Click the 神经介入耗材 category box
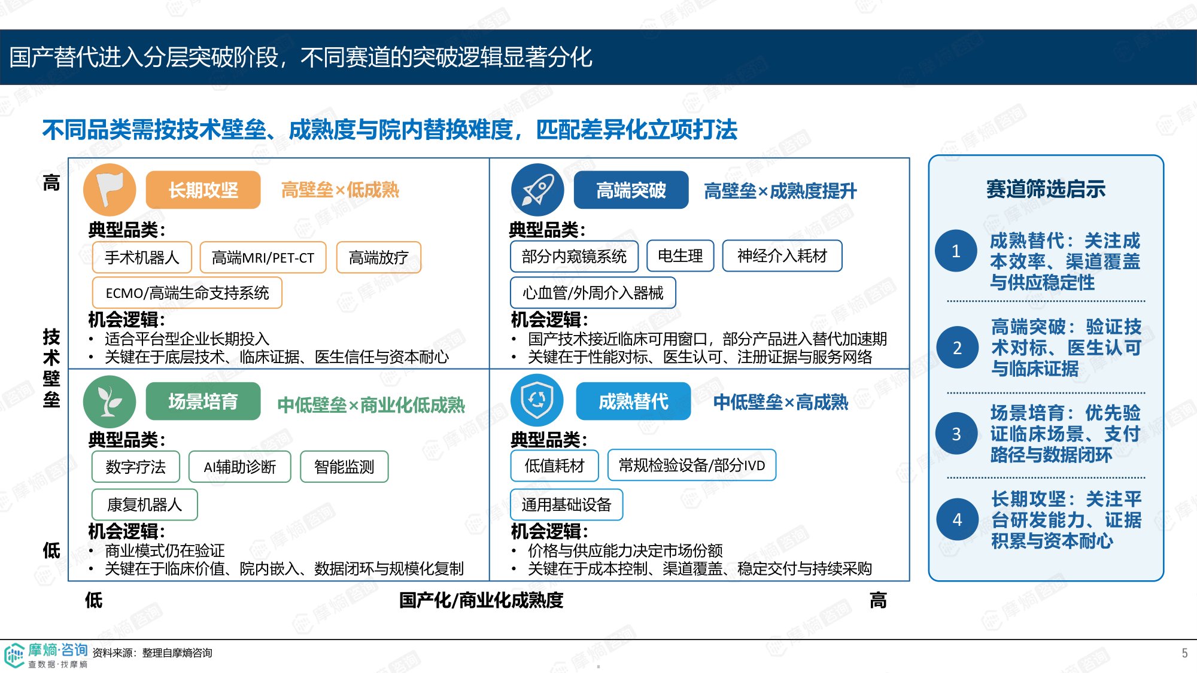Image resolution: width=1197 pixels, height=673 pixels. 782,256
